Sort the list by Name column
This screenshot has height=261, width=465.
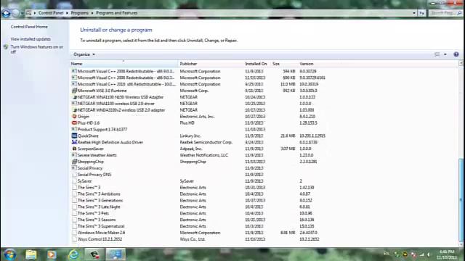(x=124, y=64)
